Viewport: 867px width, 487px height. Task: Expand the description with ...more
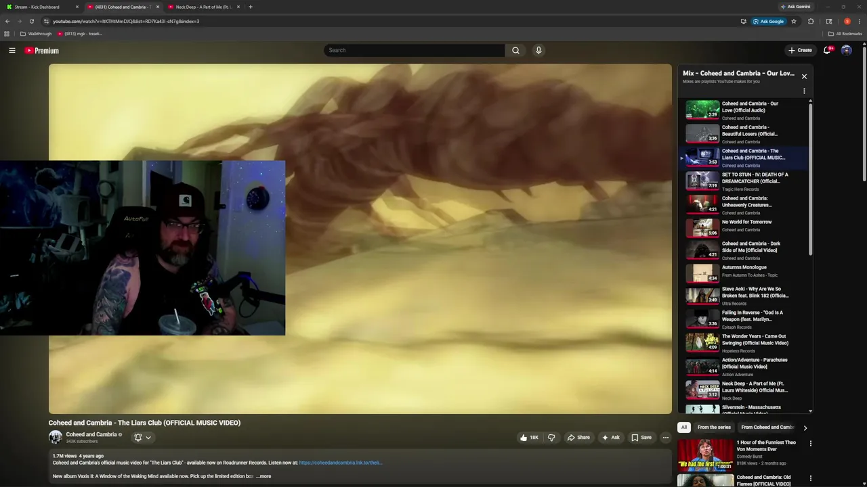[x=263, y=476]
